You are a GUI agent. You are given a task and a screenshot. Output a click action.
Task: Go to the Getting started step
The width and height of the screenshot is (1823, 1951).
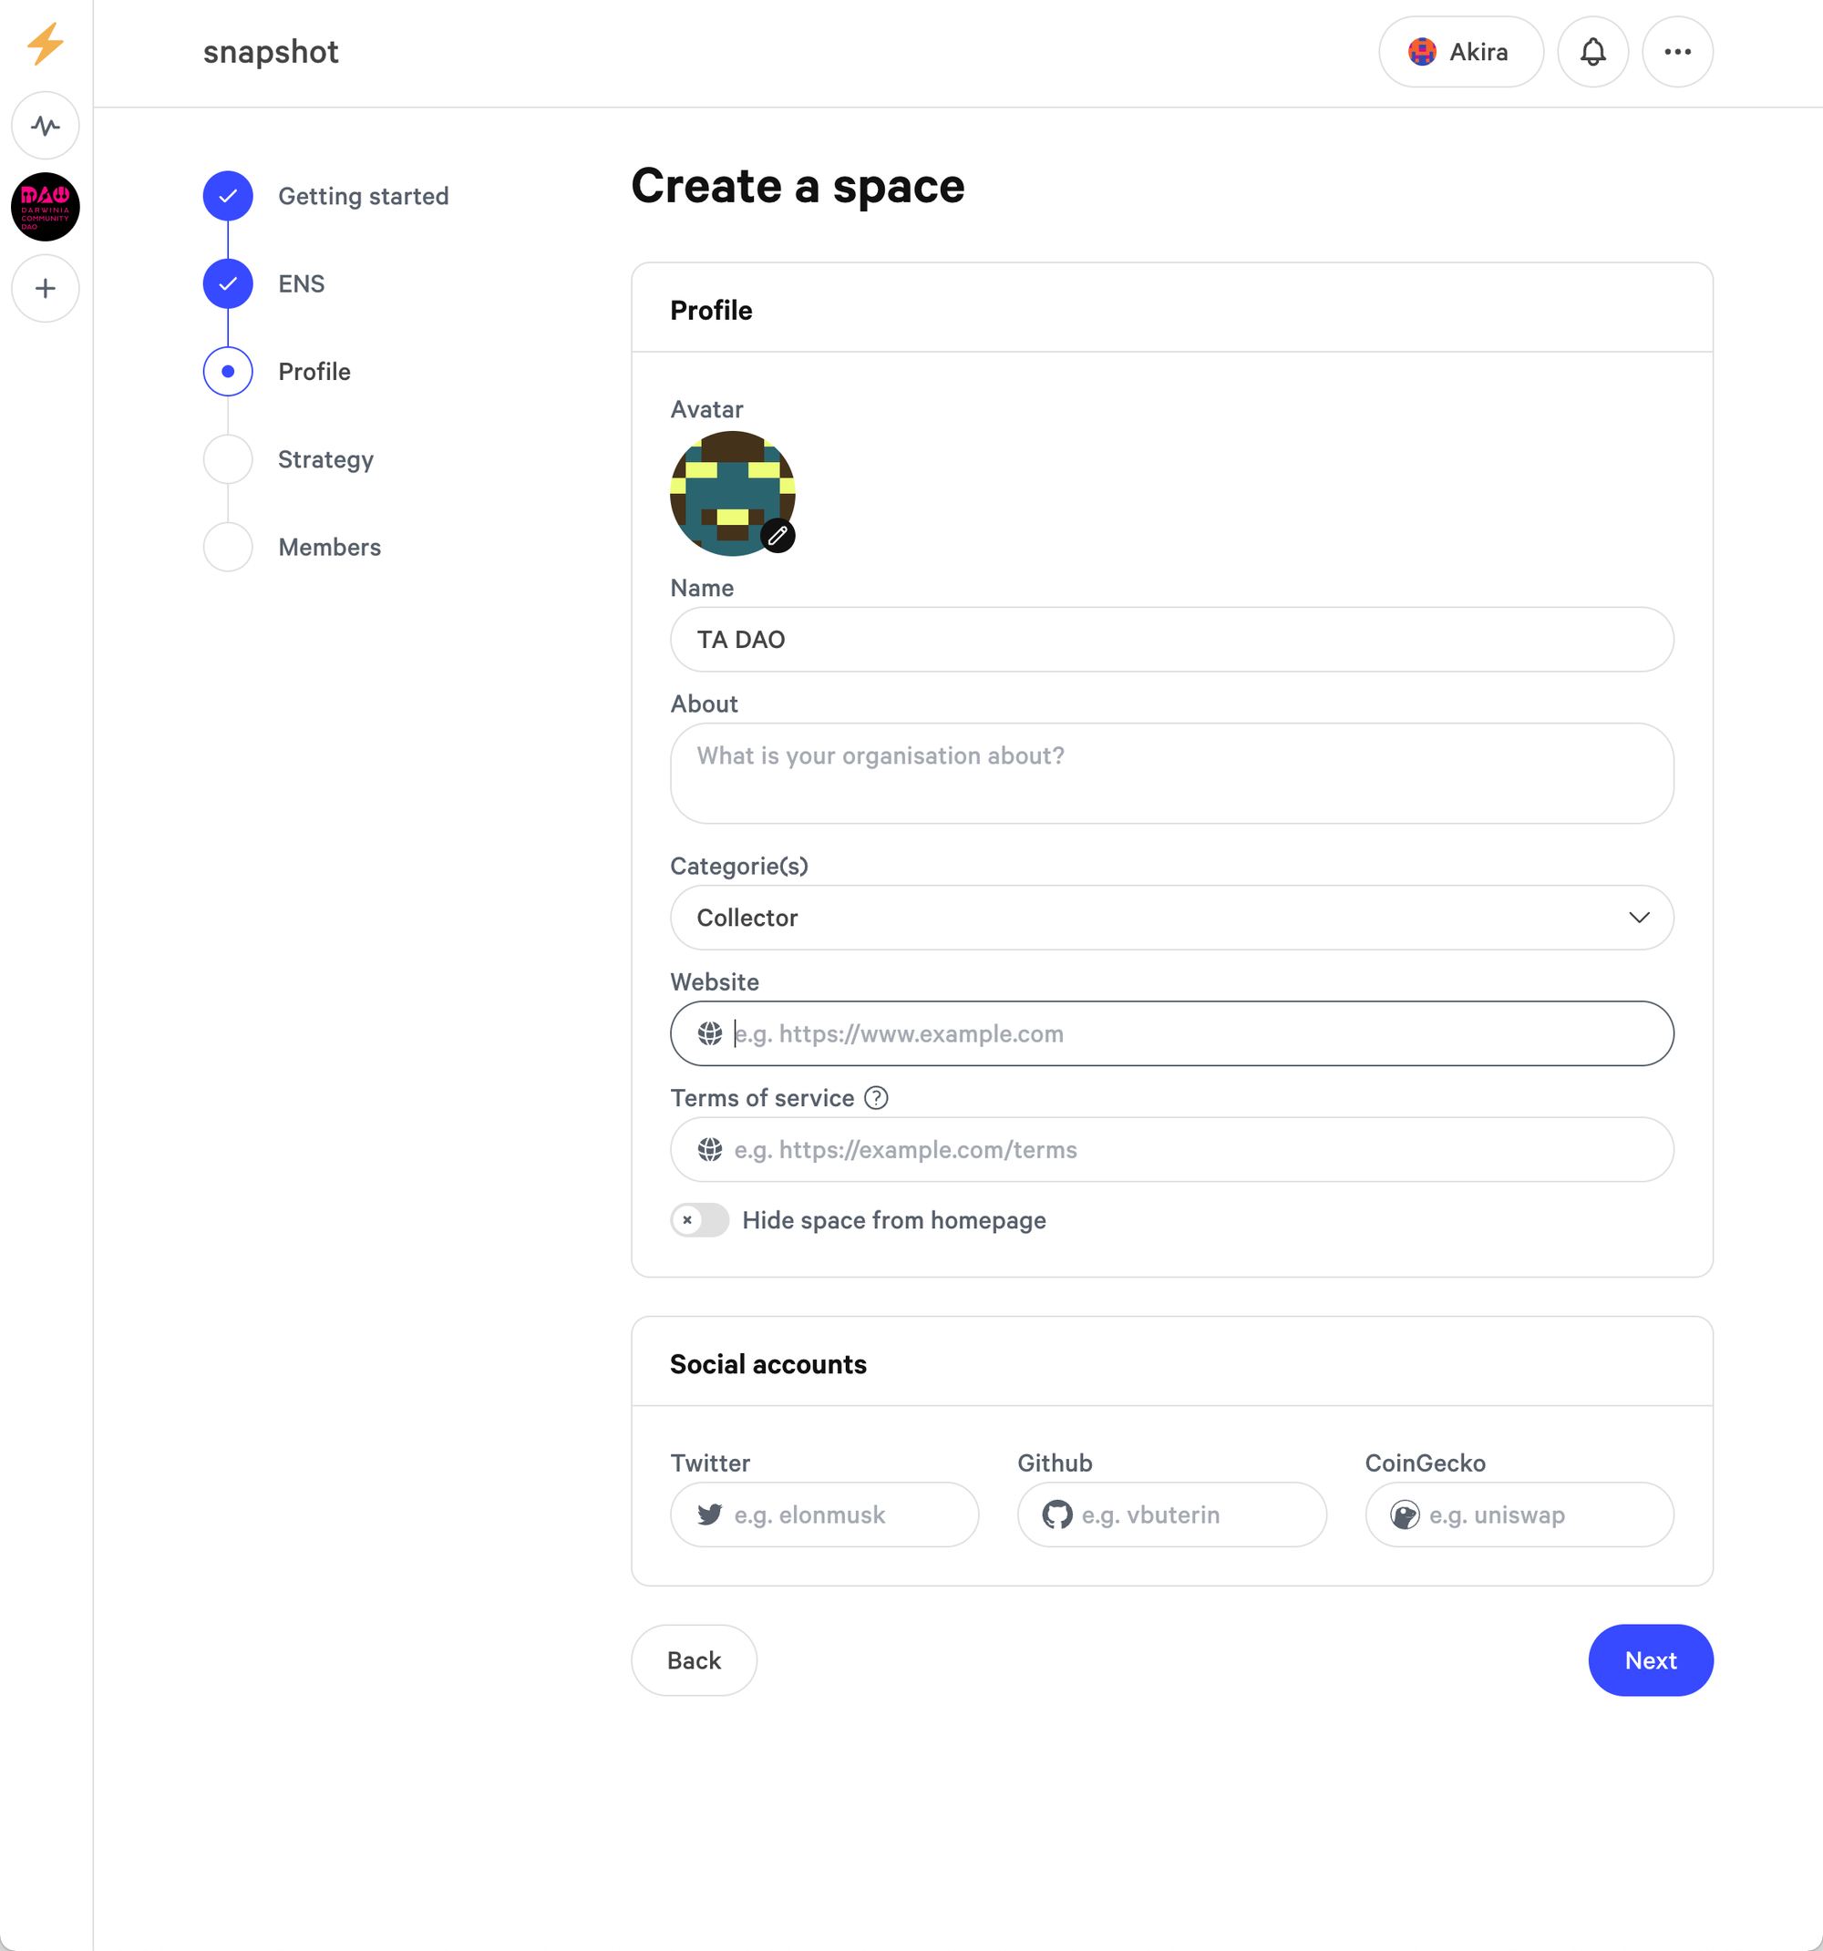coord(362,196)
